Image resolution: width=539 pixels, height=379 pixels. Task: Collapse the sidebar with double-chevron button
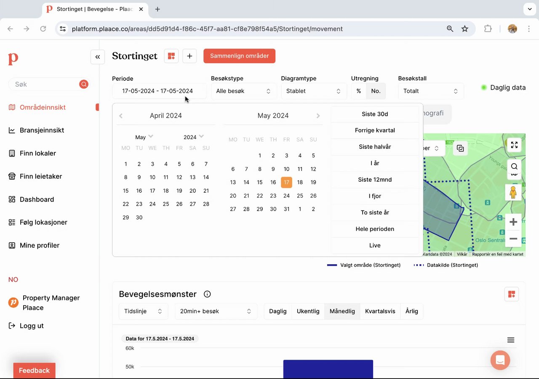pyautogui.click(x=98, y=57)
